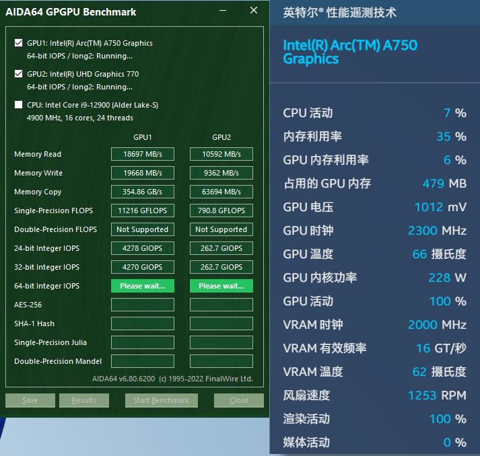
Task: Click Start Benchmark button
Action: (x=162, y=400)
